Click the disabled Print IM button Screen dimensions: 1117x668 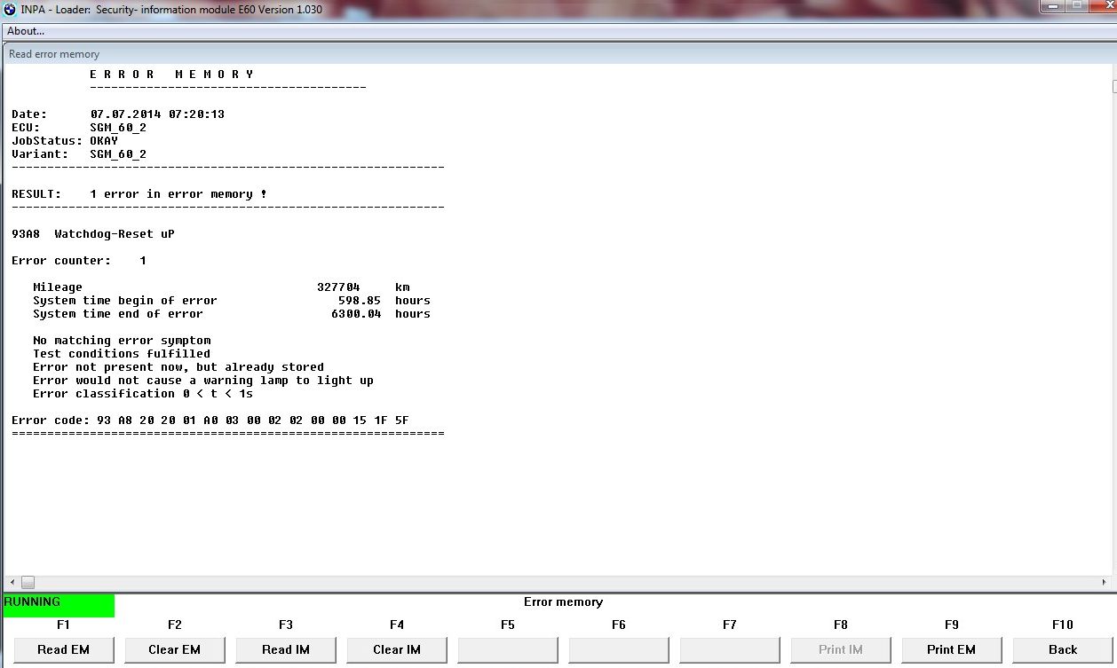pyautogui.click(x=840, y=649)
